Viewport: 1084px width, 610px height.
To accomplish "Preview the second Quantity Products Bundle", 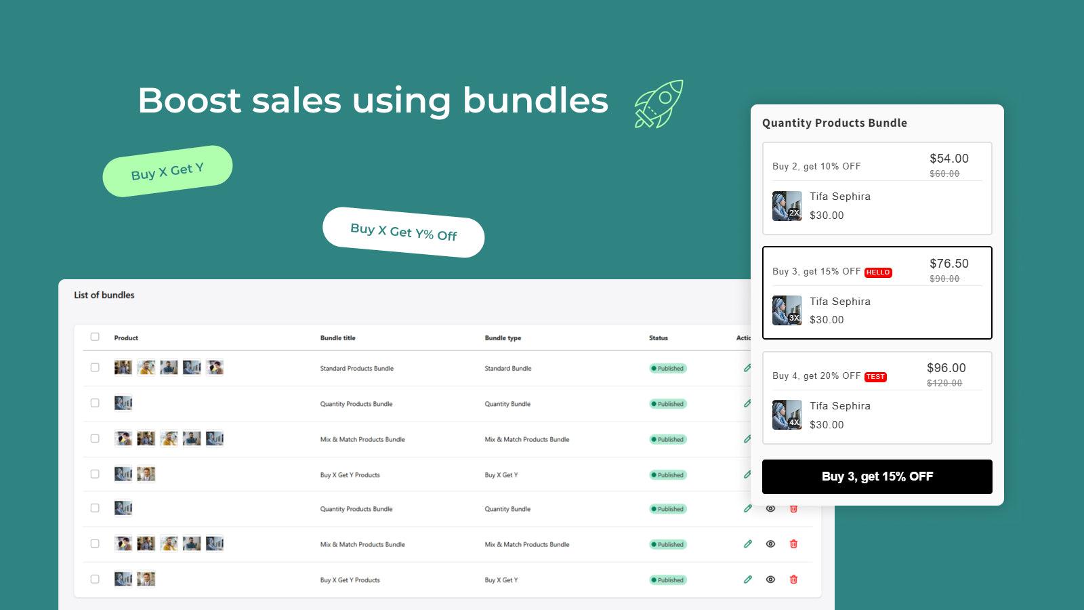I will [771, 508].
